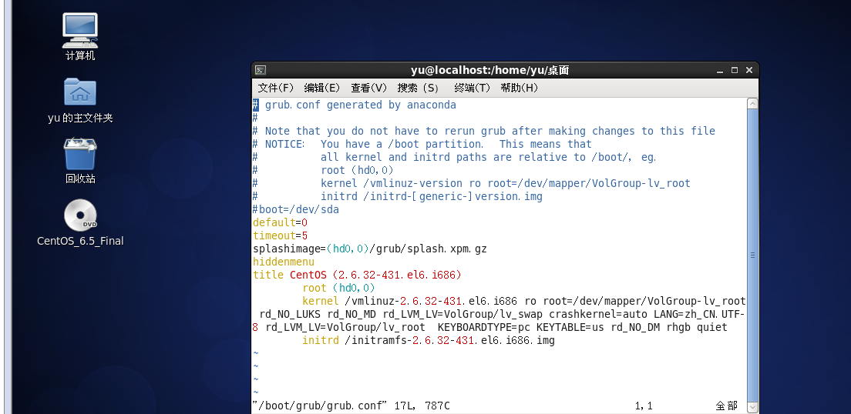851x414 pixels.
Task: Click the 'title CentOS' line
Action: point(357,275)
